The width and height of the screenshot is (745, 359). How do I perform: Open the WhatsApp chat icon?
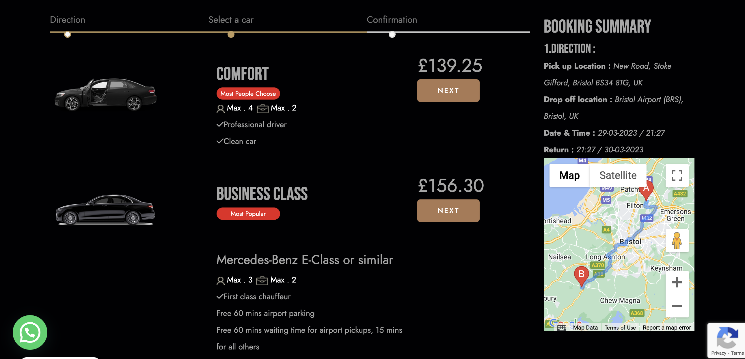point(30,332)
